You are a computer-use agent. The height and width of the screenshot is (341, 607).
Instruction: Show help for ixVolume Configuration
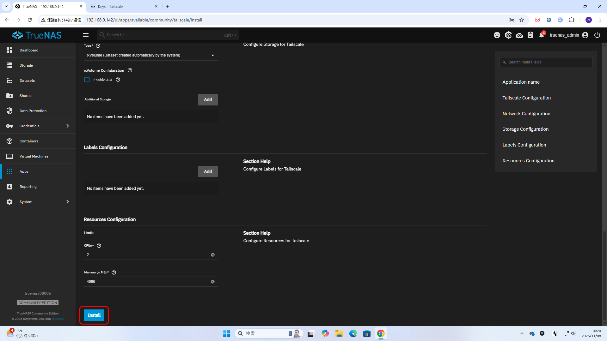(x=130, y=70)
